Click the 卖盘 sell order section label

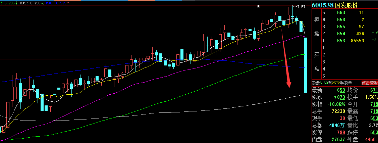[316, 27]
